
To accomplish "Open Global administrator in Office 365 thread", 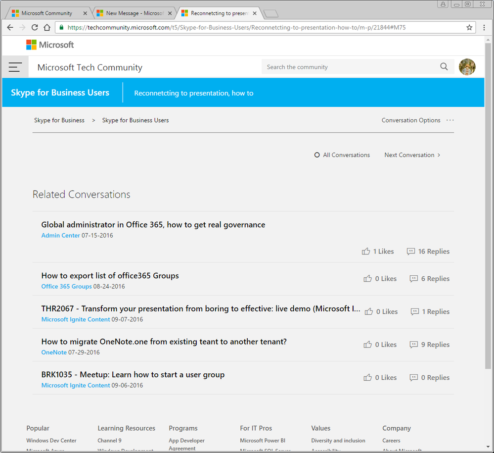I will [153, 225].
